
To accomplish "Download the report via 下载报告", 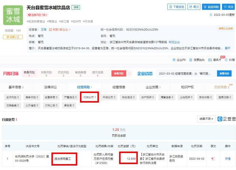I will 177,7.
